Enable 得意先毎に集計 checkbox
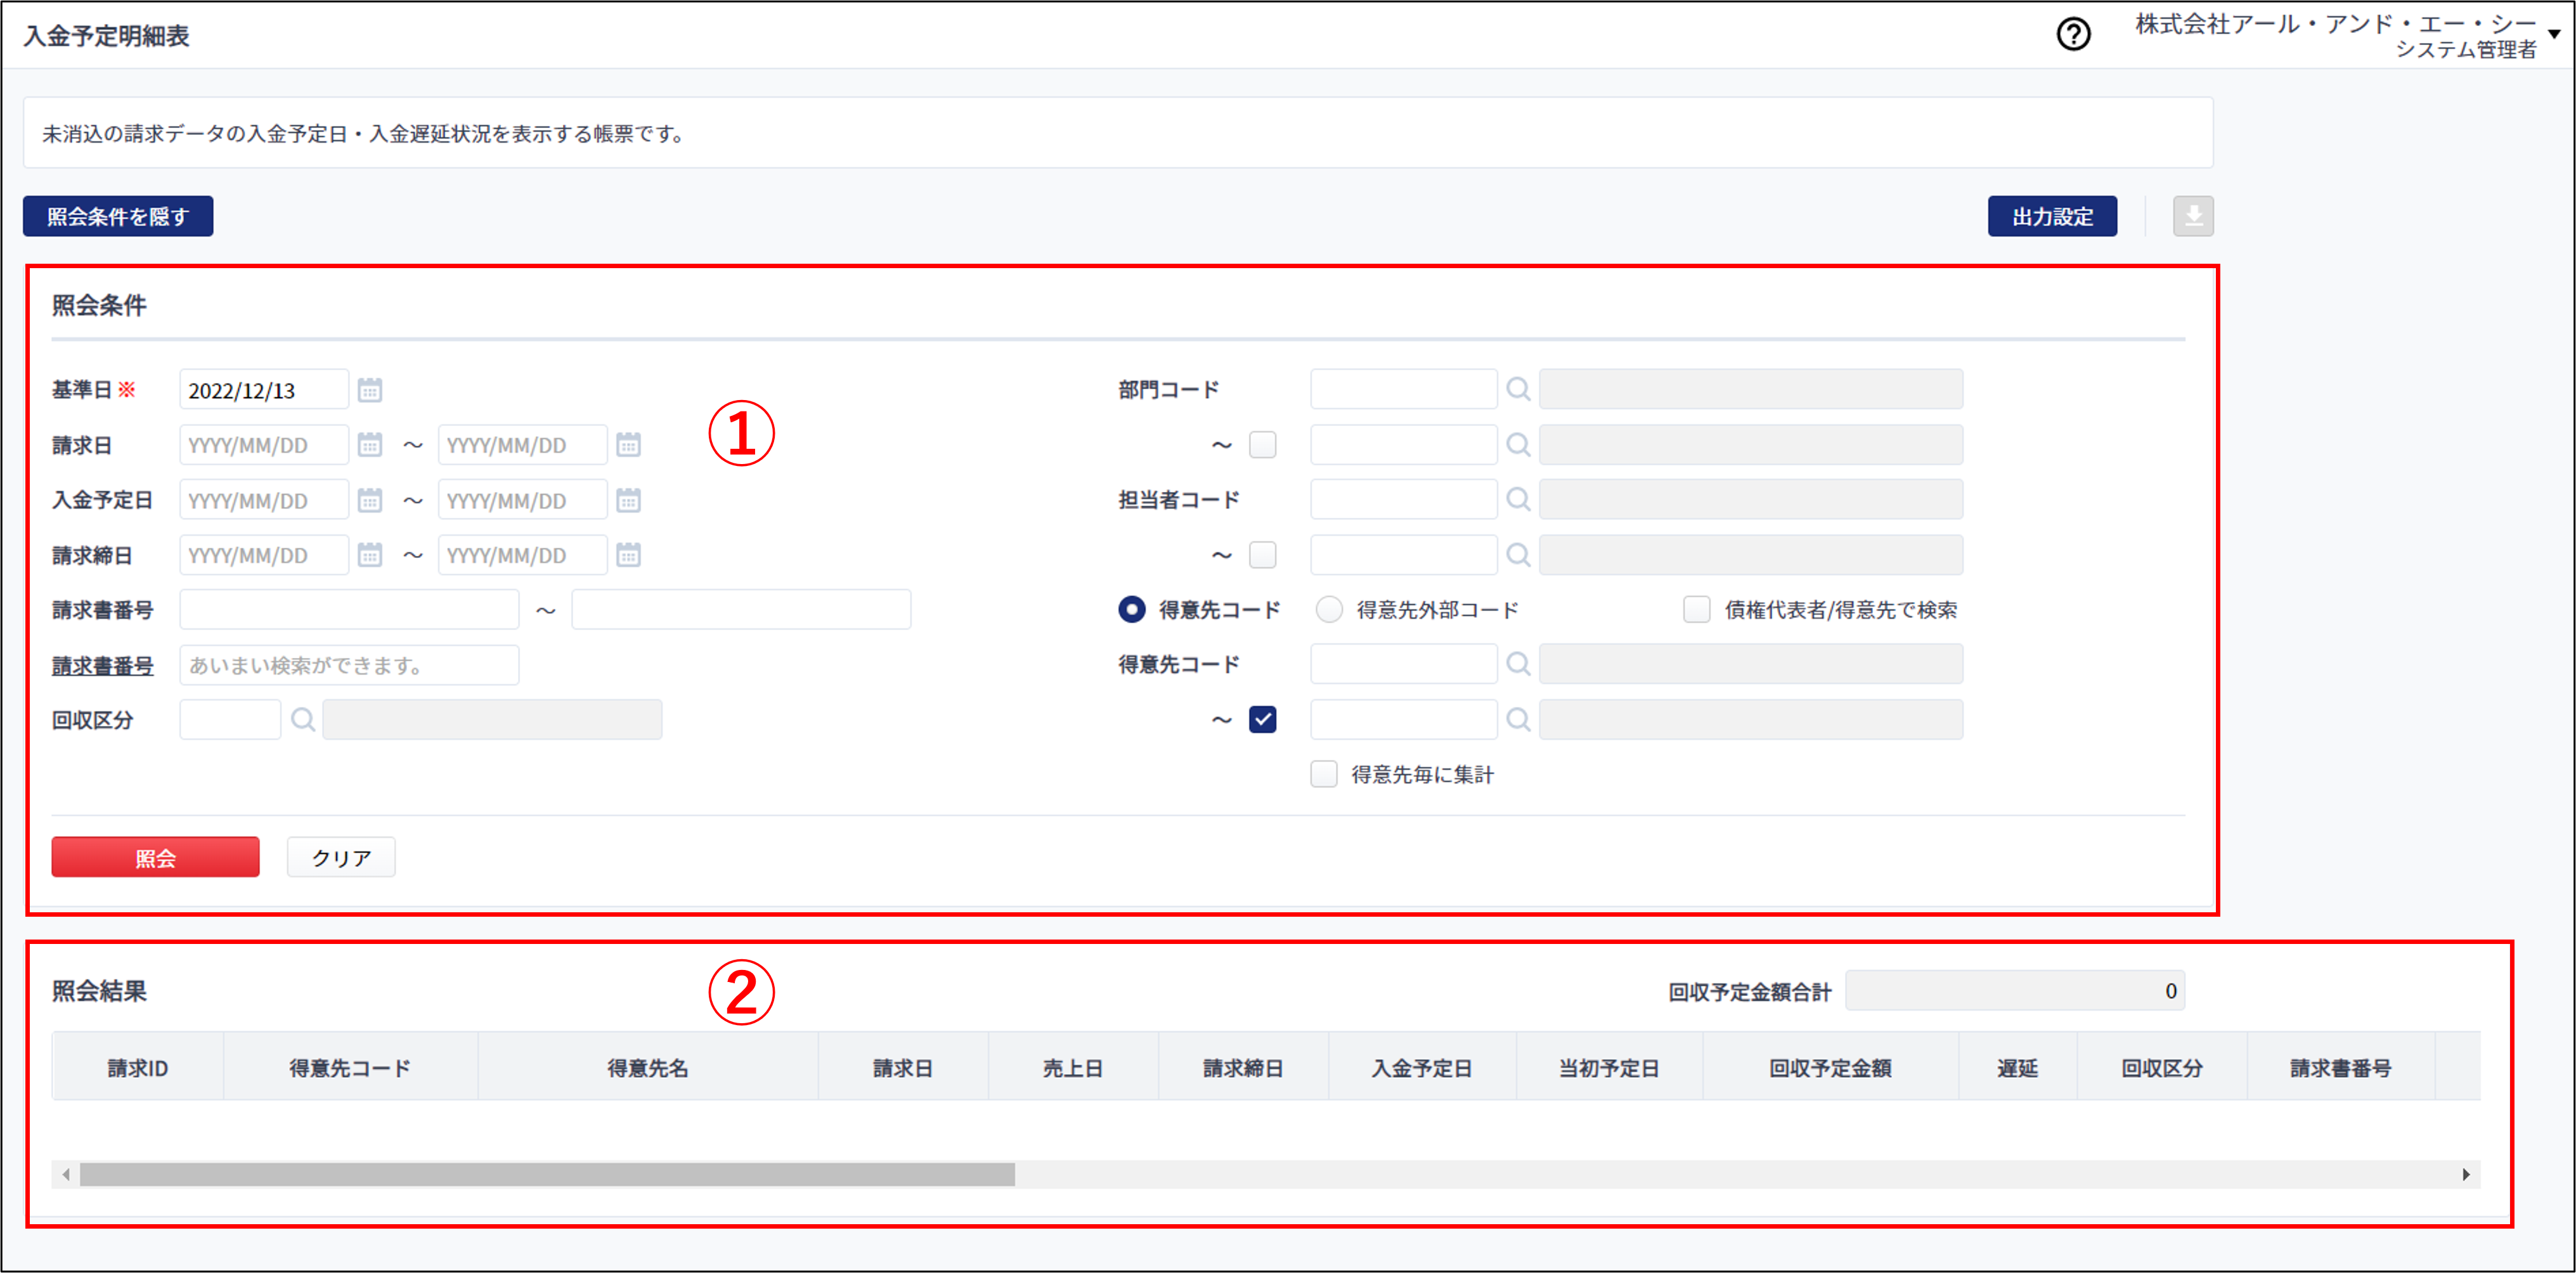 tap(1324, 774)
